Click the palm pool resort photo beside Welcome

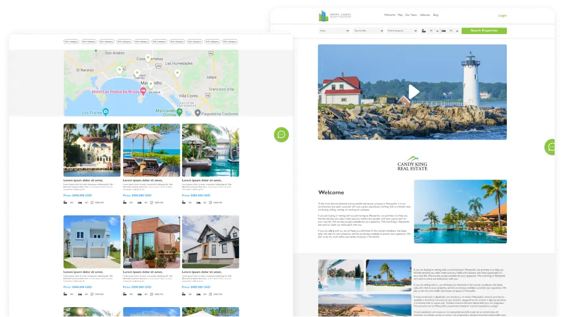[x=461, y=212]
